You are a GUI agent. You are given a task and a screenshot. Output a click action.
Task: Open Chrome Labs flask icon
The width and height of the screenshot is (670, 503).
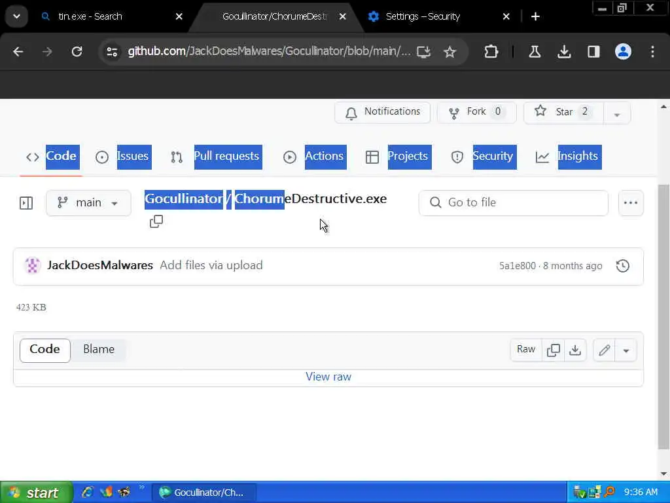(x=535, y=52)
